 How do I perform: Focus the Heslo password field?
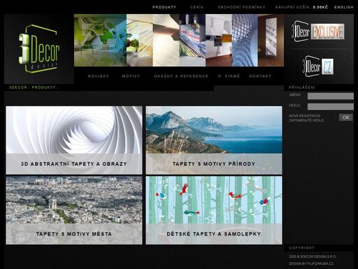click(331, 106)
